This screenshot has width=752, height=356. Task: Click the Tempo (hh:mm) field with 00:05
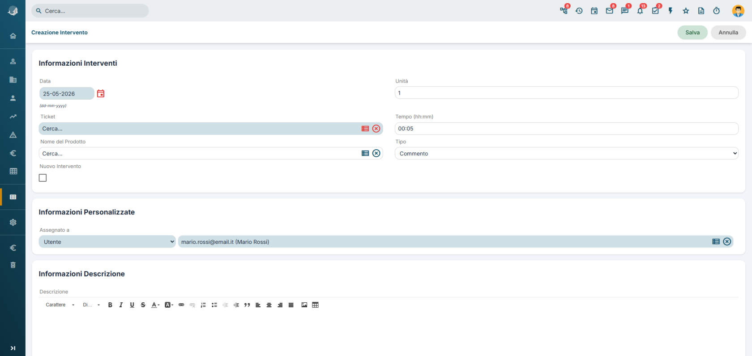[x=566, y=129]
